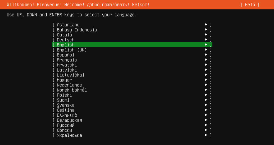Image resolution: width=274 pixels, height=145 pixels.
Task: Select the highlighted English language option
Action: point(66,45)
